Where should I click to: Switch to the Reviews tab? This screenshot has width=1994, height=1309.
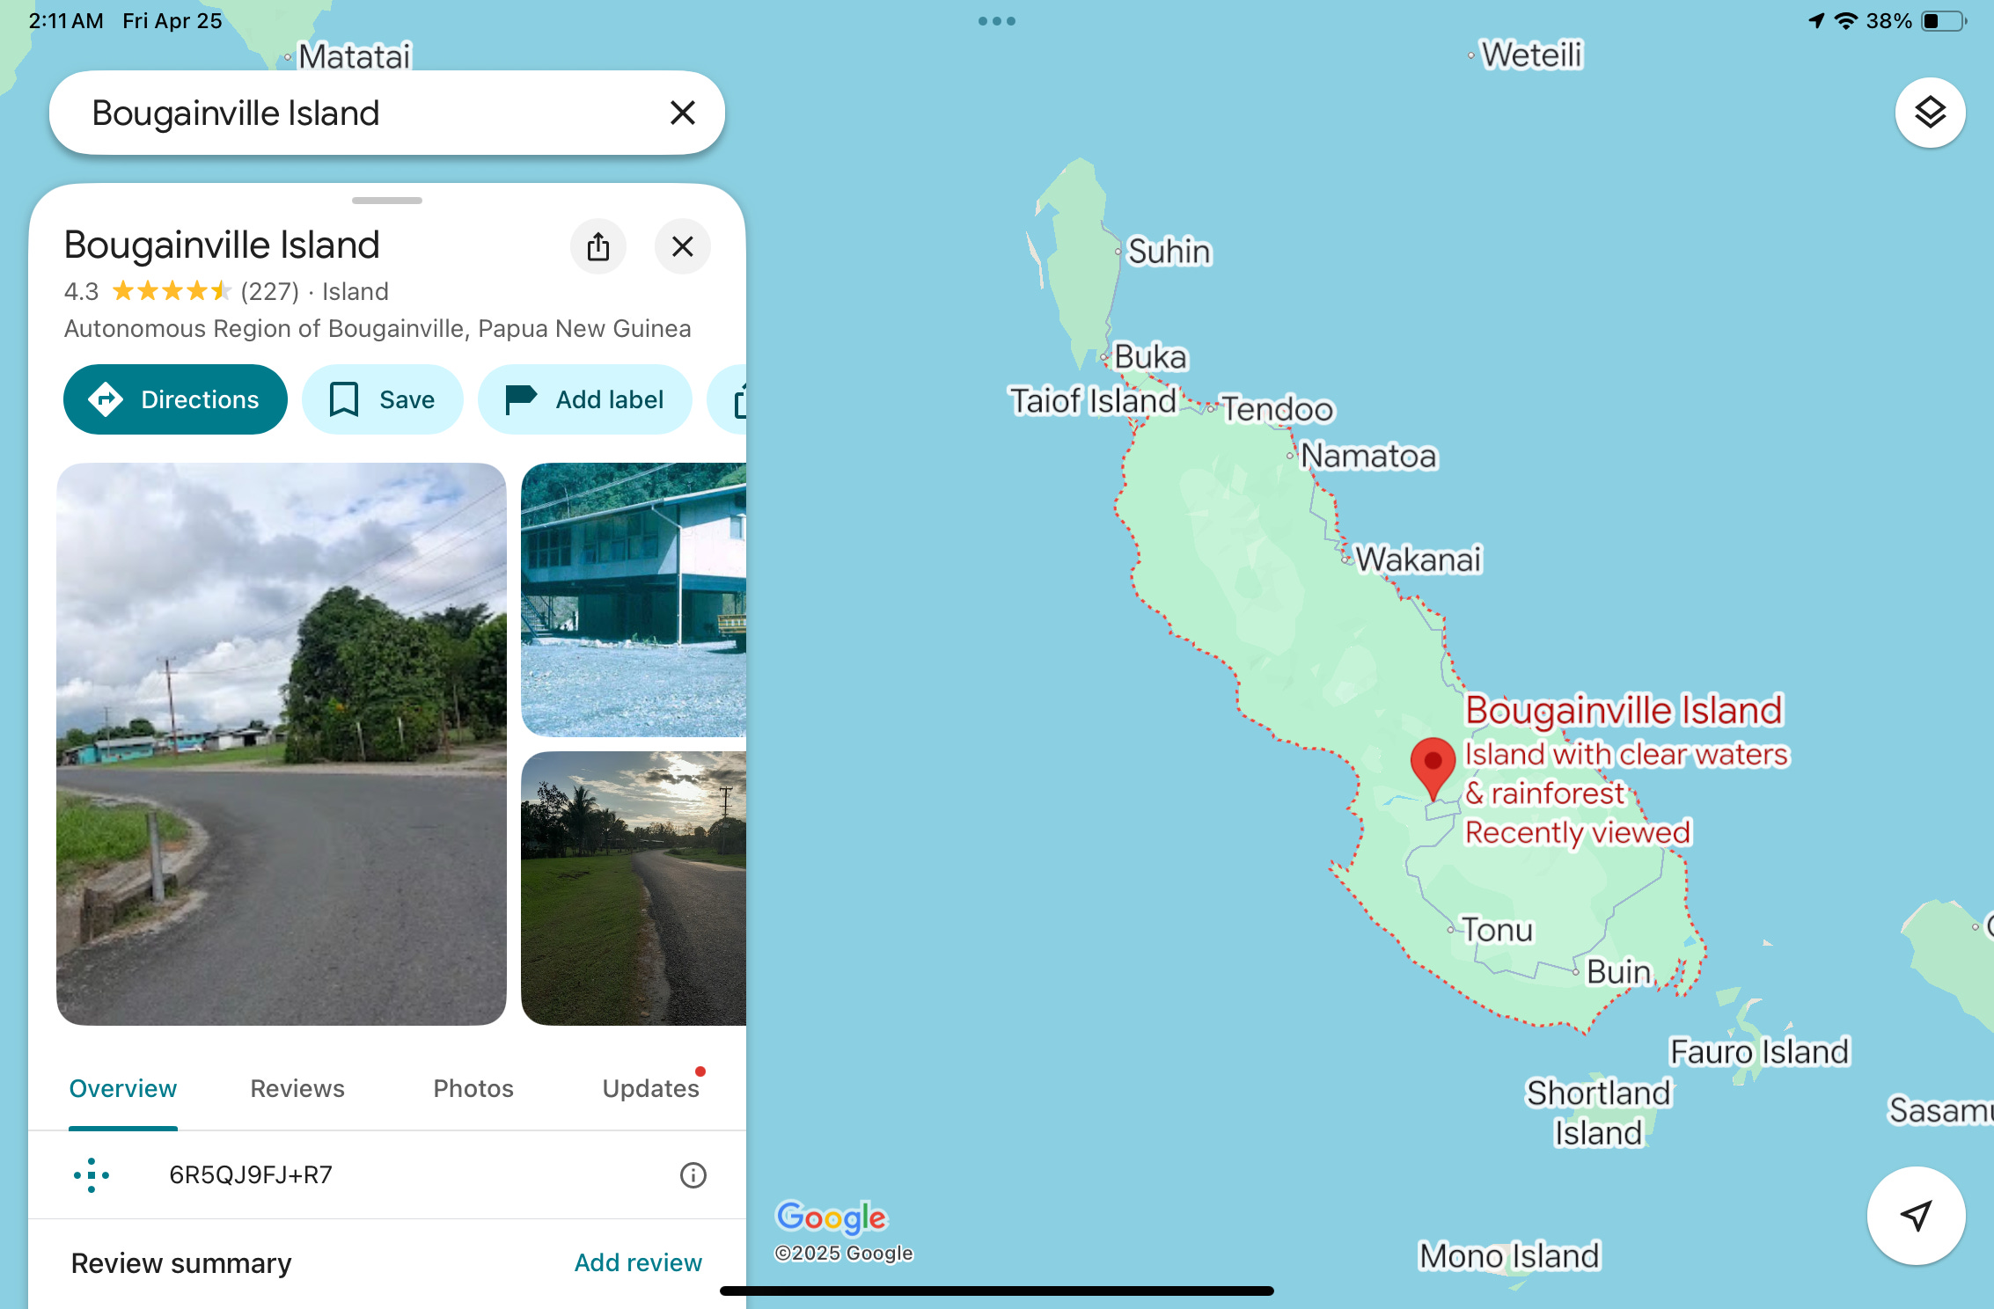(x=297, y=1089)
